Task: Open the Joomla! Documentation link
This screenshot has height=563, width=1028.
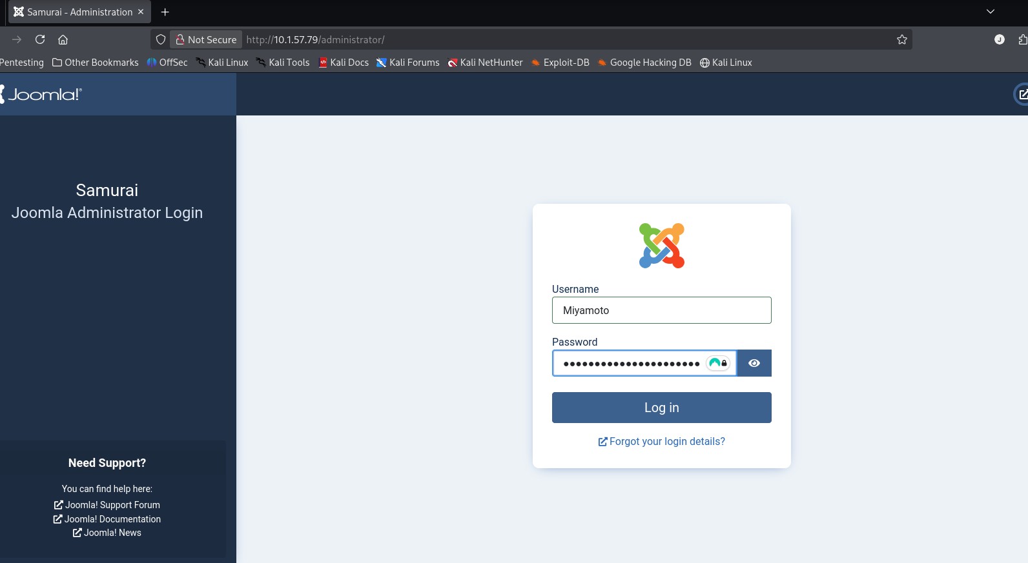Action: tap(107, 519)
